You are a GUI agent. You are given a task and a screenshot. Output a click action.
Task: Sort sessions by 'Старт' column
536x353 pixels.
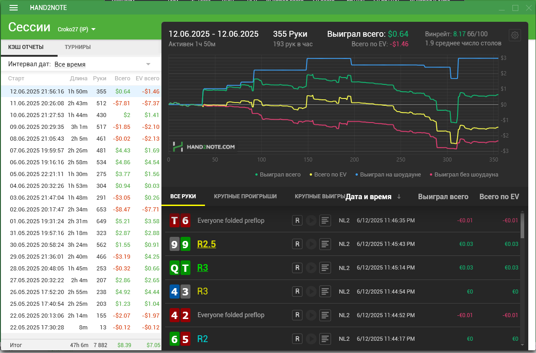click(x=16, y=78)
